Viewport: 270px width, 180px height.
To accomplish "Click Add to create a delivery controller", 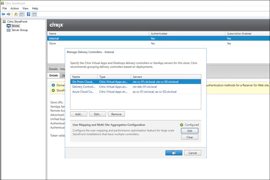I will point(78,114).
